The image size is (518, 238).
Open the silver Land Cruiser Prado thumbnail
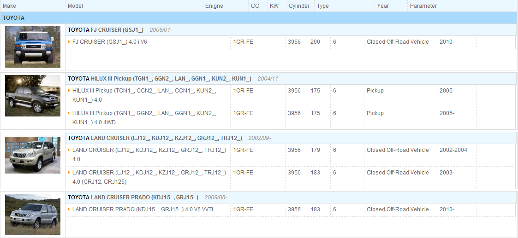[33, 214]
